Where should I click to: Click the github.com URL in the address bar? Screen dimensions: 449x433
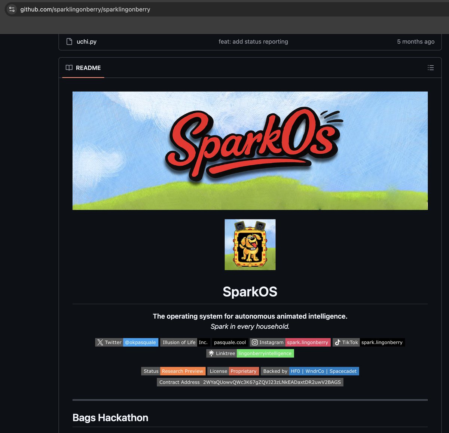pos(85,9)
